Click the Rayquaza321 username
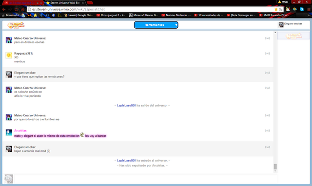Screen dimensions: 312x186 (23, 54)
